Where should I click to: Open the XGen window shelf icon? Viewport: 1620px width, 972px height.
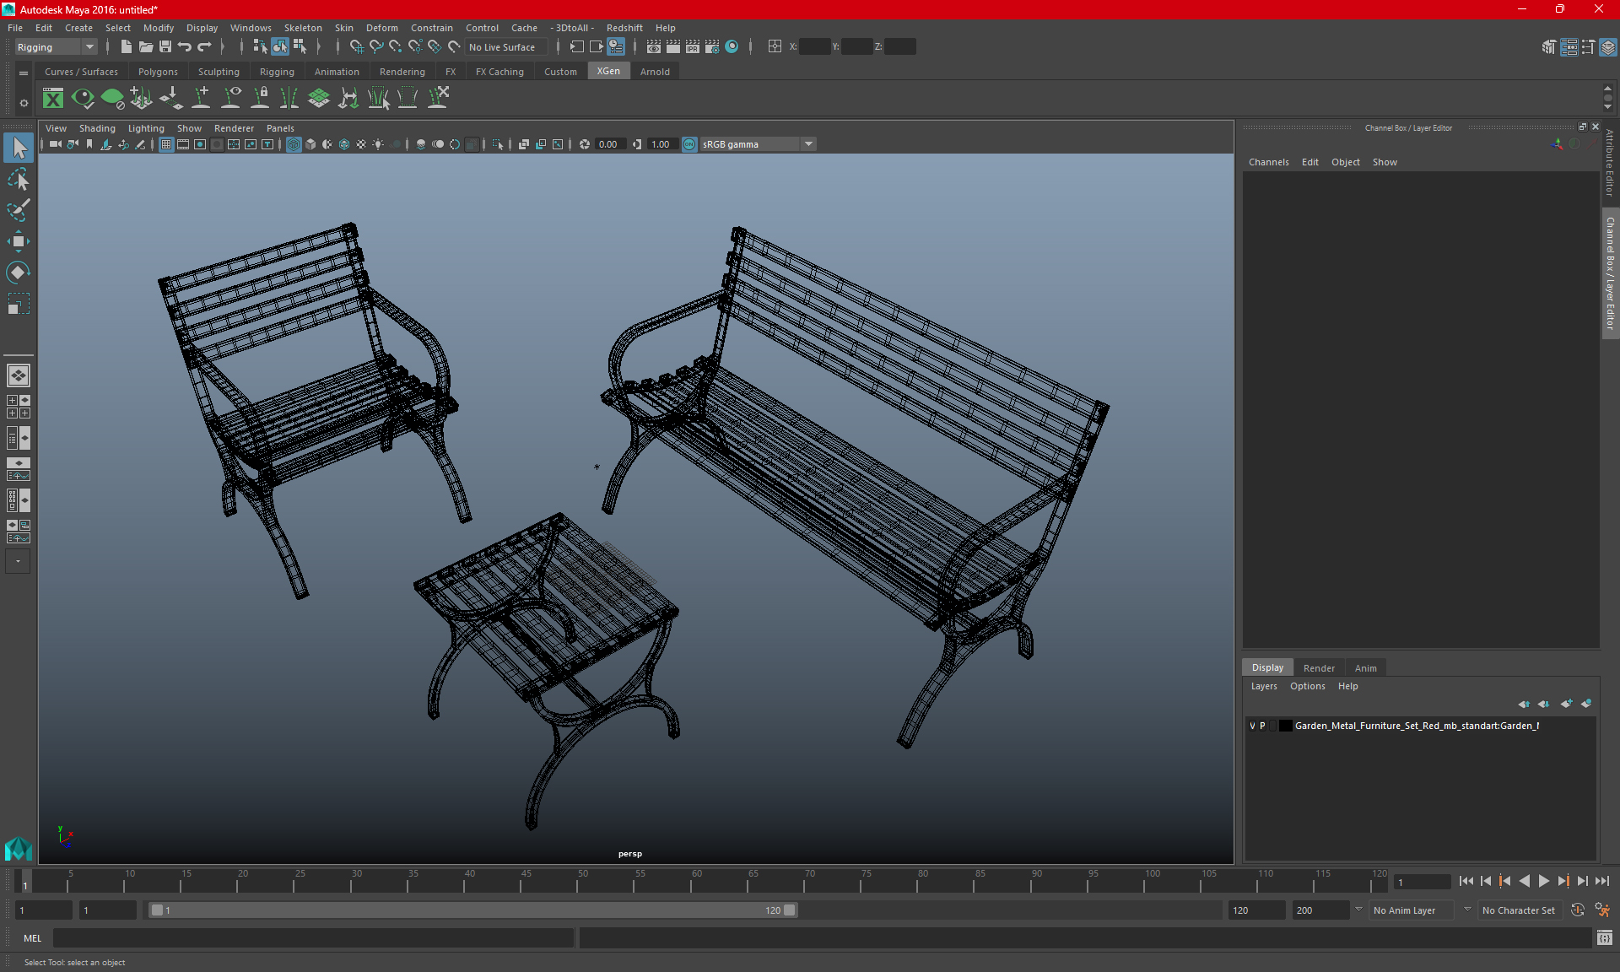click(x=53, y=99)
